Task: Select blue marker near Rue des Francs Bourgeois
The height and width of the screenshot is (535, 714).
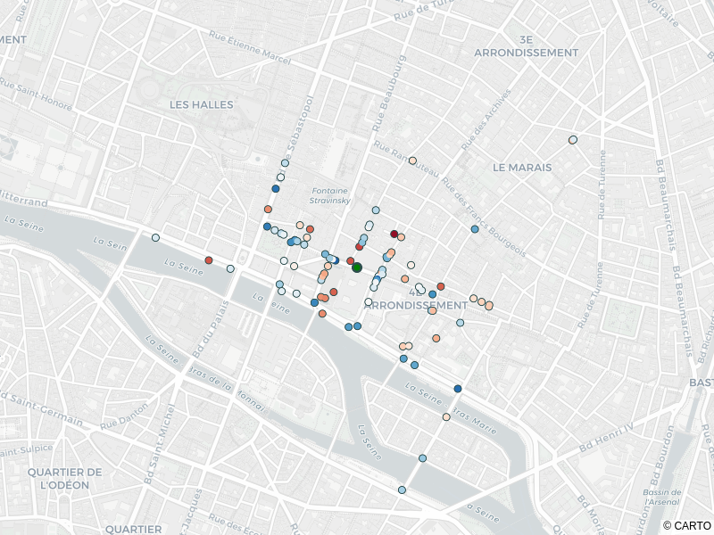Action: click(x=475, y=229)
